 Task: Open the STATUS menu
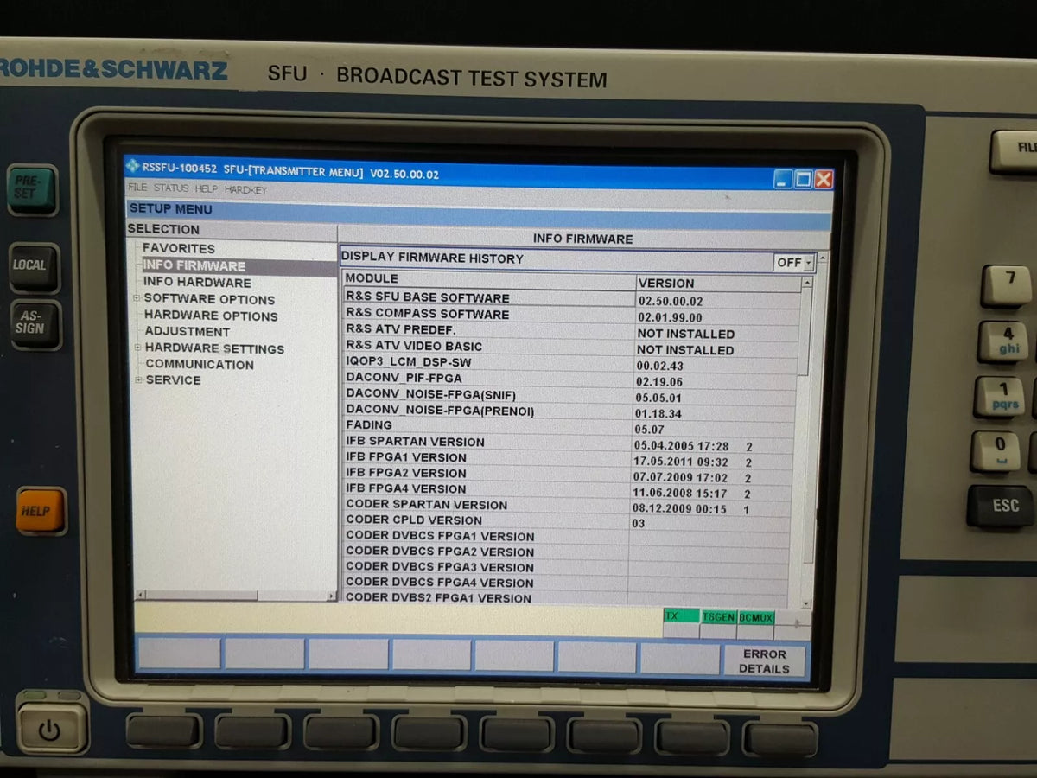click(x=171, y=189)
